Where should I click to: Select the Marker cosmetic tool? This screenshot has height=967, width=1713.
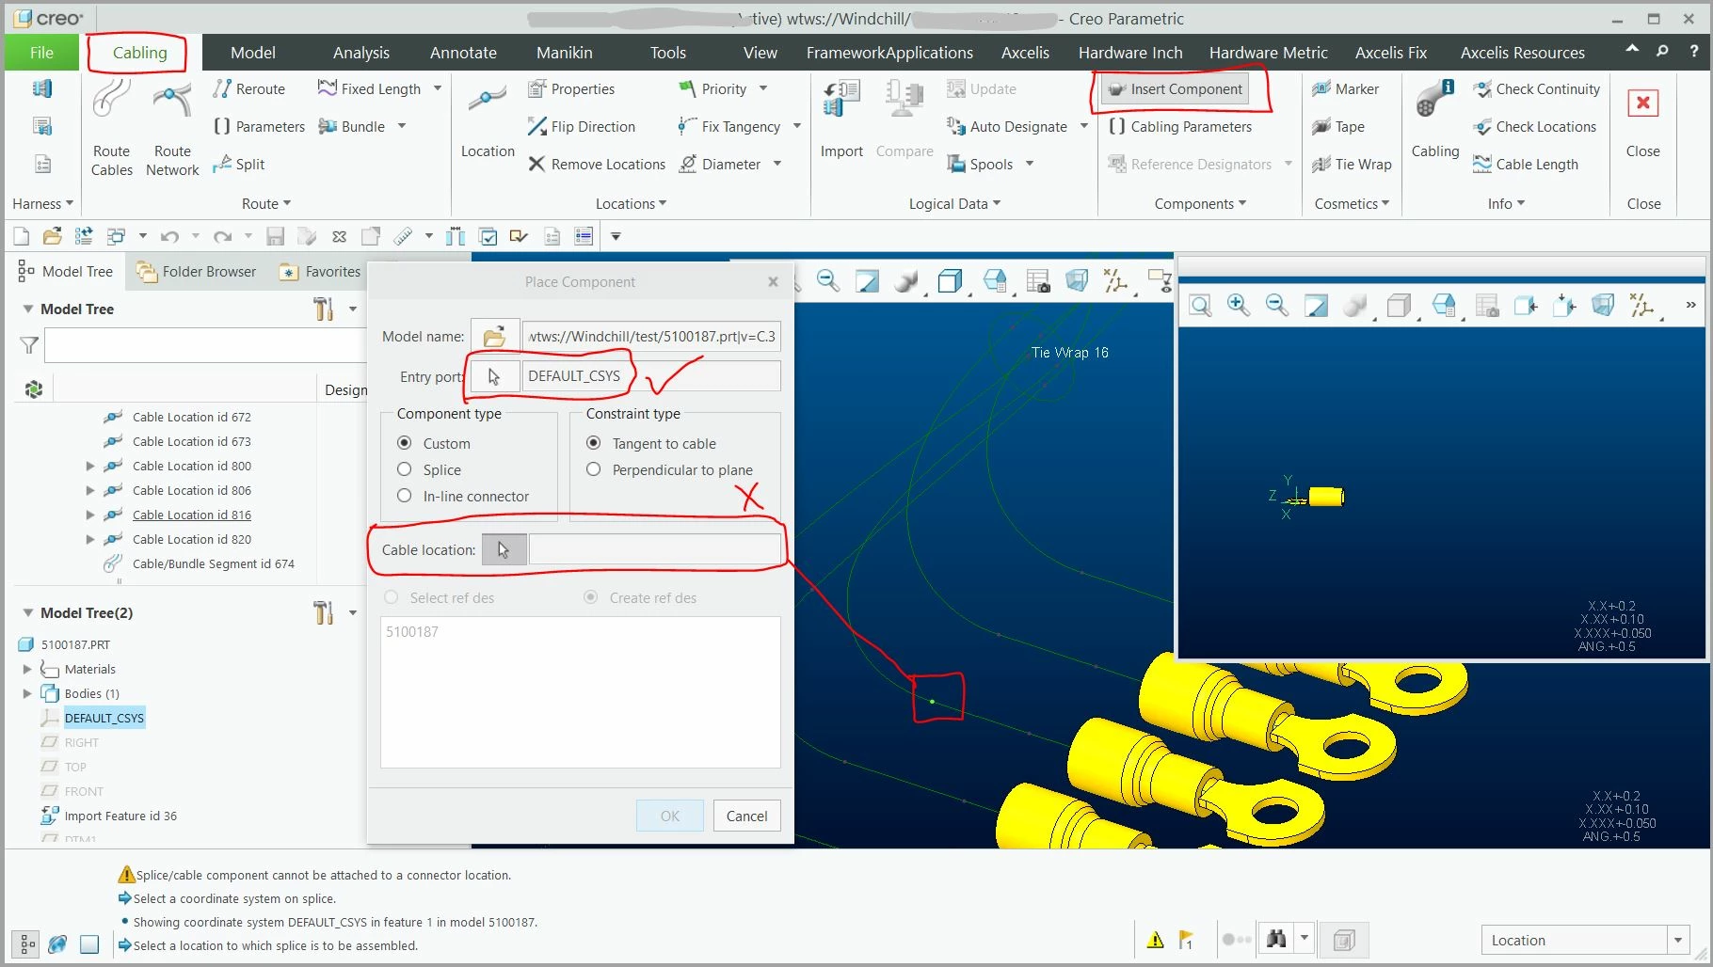pyautogui.click(x=1345, y=88)
